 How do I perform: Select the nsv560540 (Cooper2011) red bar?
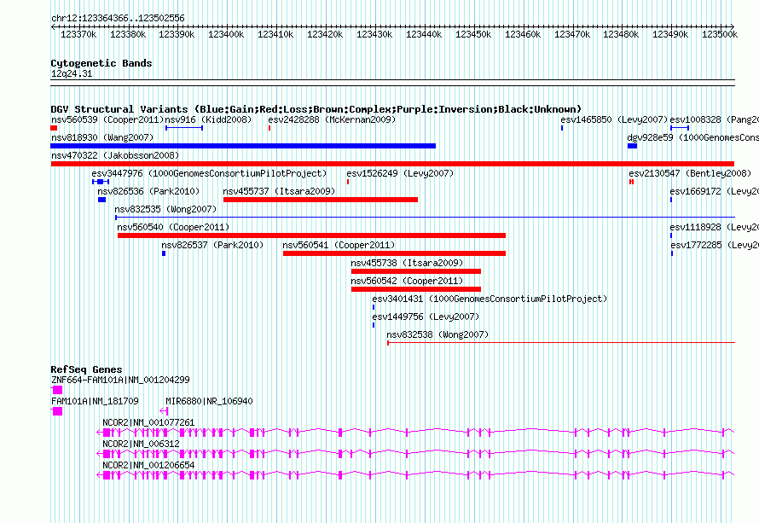pos(311,235)
